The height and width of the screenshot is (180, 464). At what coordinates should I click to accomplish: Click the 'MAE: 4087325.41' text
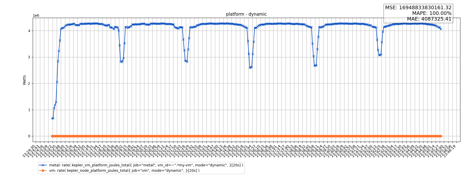tap(429, 19)
